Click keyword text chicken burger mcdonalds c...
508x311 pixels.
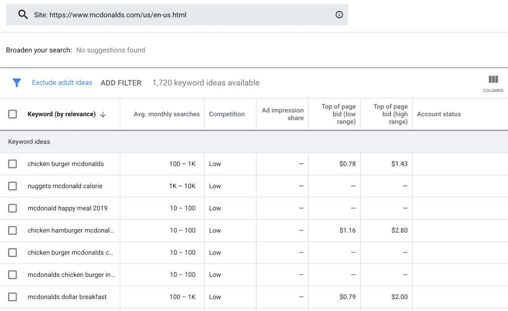coord(70,252)
